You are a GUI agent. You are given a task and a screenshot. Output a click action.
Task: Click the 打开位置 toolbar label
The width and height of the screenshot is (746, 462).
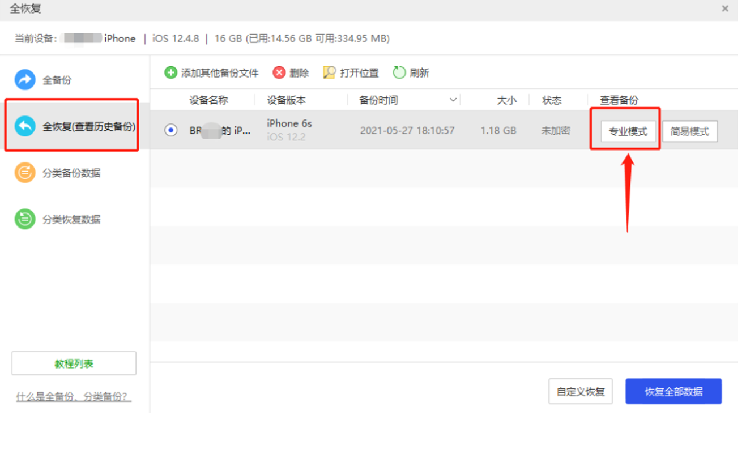pyautogui.click(x=359, y=72)
